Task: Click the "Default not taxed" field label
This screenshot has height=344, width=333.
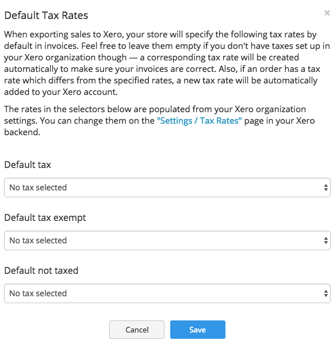Action: 41,270
